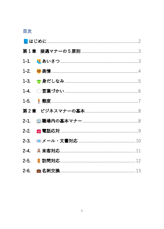164x229 pixels.
Task: Click the standing person icon beside 態度
Action: tap(39, 101)
